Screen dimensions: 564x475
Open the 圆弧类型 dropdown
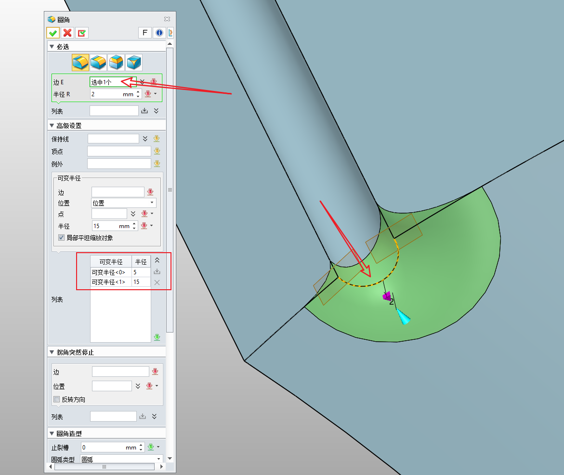[x=121, y=460]
